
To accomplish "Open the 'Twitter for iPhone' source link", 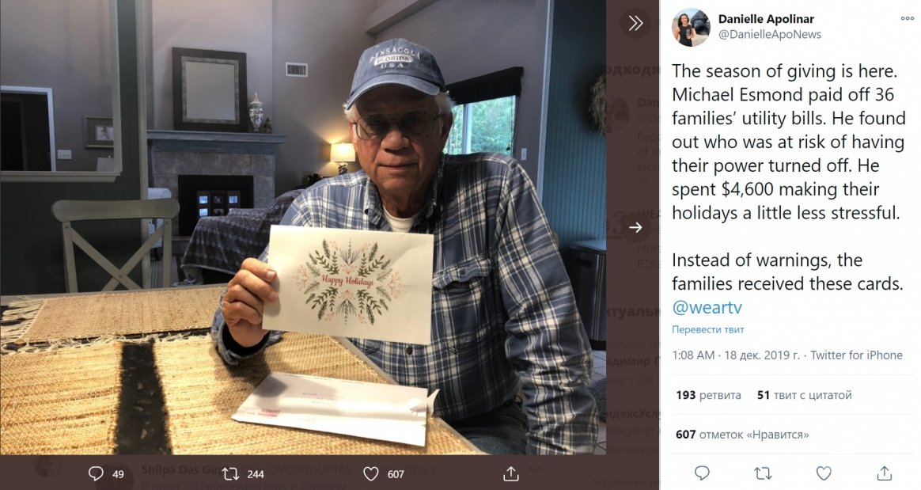I will [x=856, y=355].
